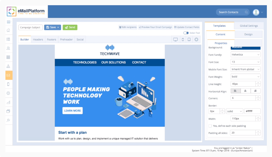Screen dimensions: 272x157
Task: Toggle the Select Tool switch
Action: coord(186,33)
